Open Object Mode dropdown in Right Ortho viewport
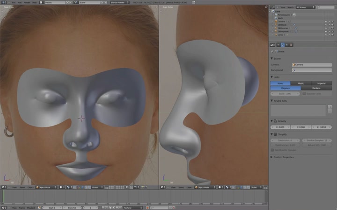 [205, 187]
